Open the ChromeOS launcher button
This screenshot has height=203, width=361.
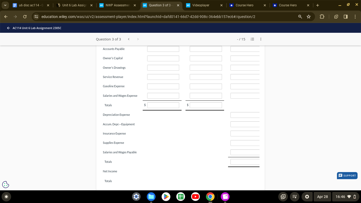coord(6,196)
